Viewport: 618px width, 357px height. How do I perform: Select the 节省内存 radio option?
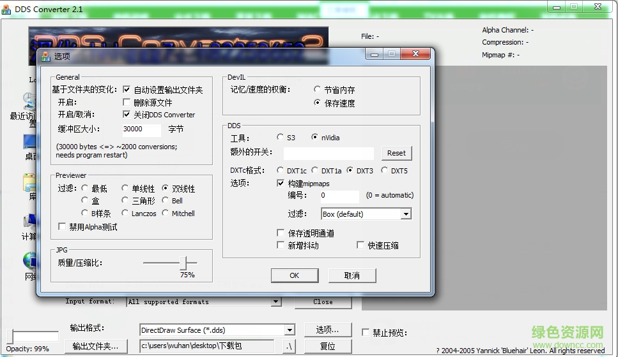click(x=318, y=90)
